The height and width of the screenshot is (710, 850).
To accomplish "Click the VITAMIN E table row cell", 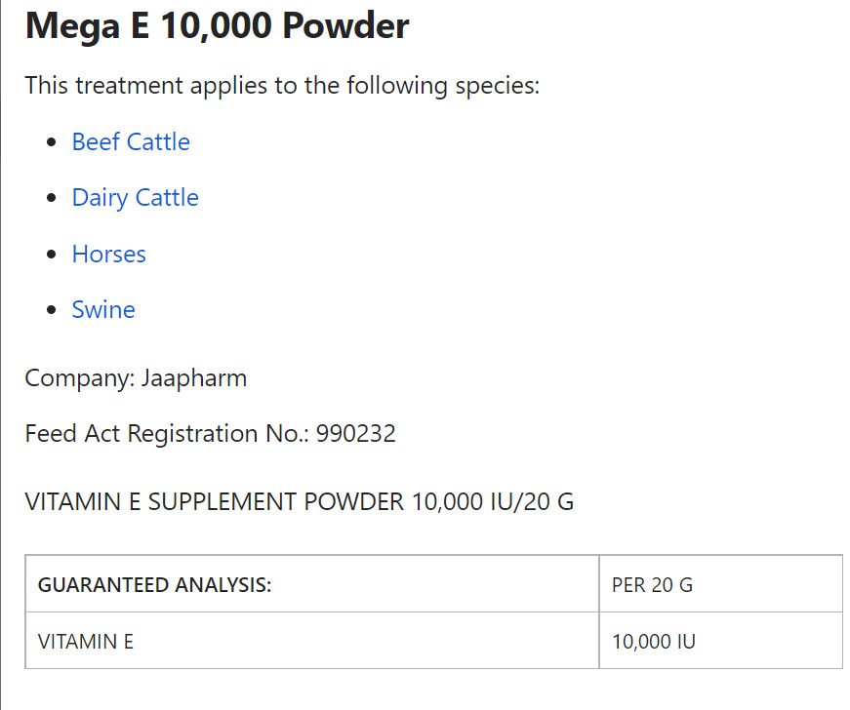I will [86, 642].
